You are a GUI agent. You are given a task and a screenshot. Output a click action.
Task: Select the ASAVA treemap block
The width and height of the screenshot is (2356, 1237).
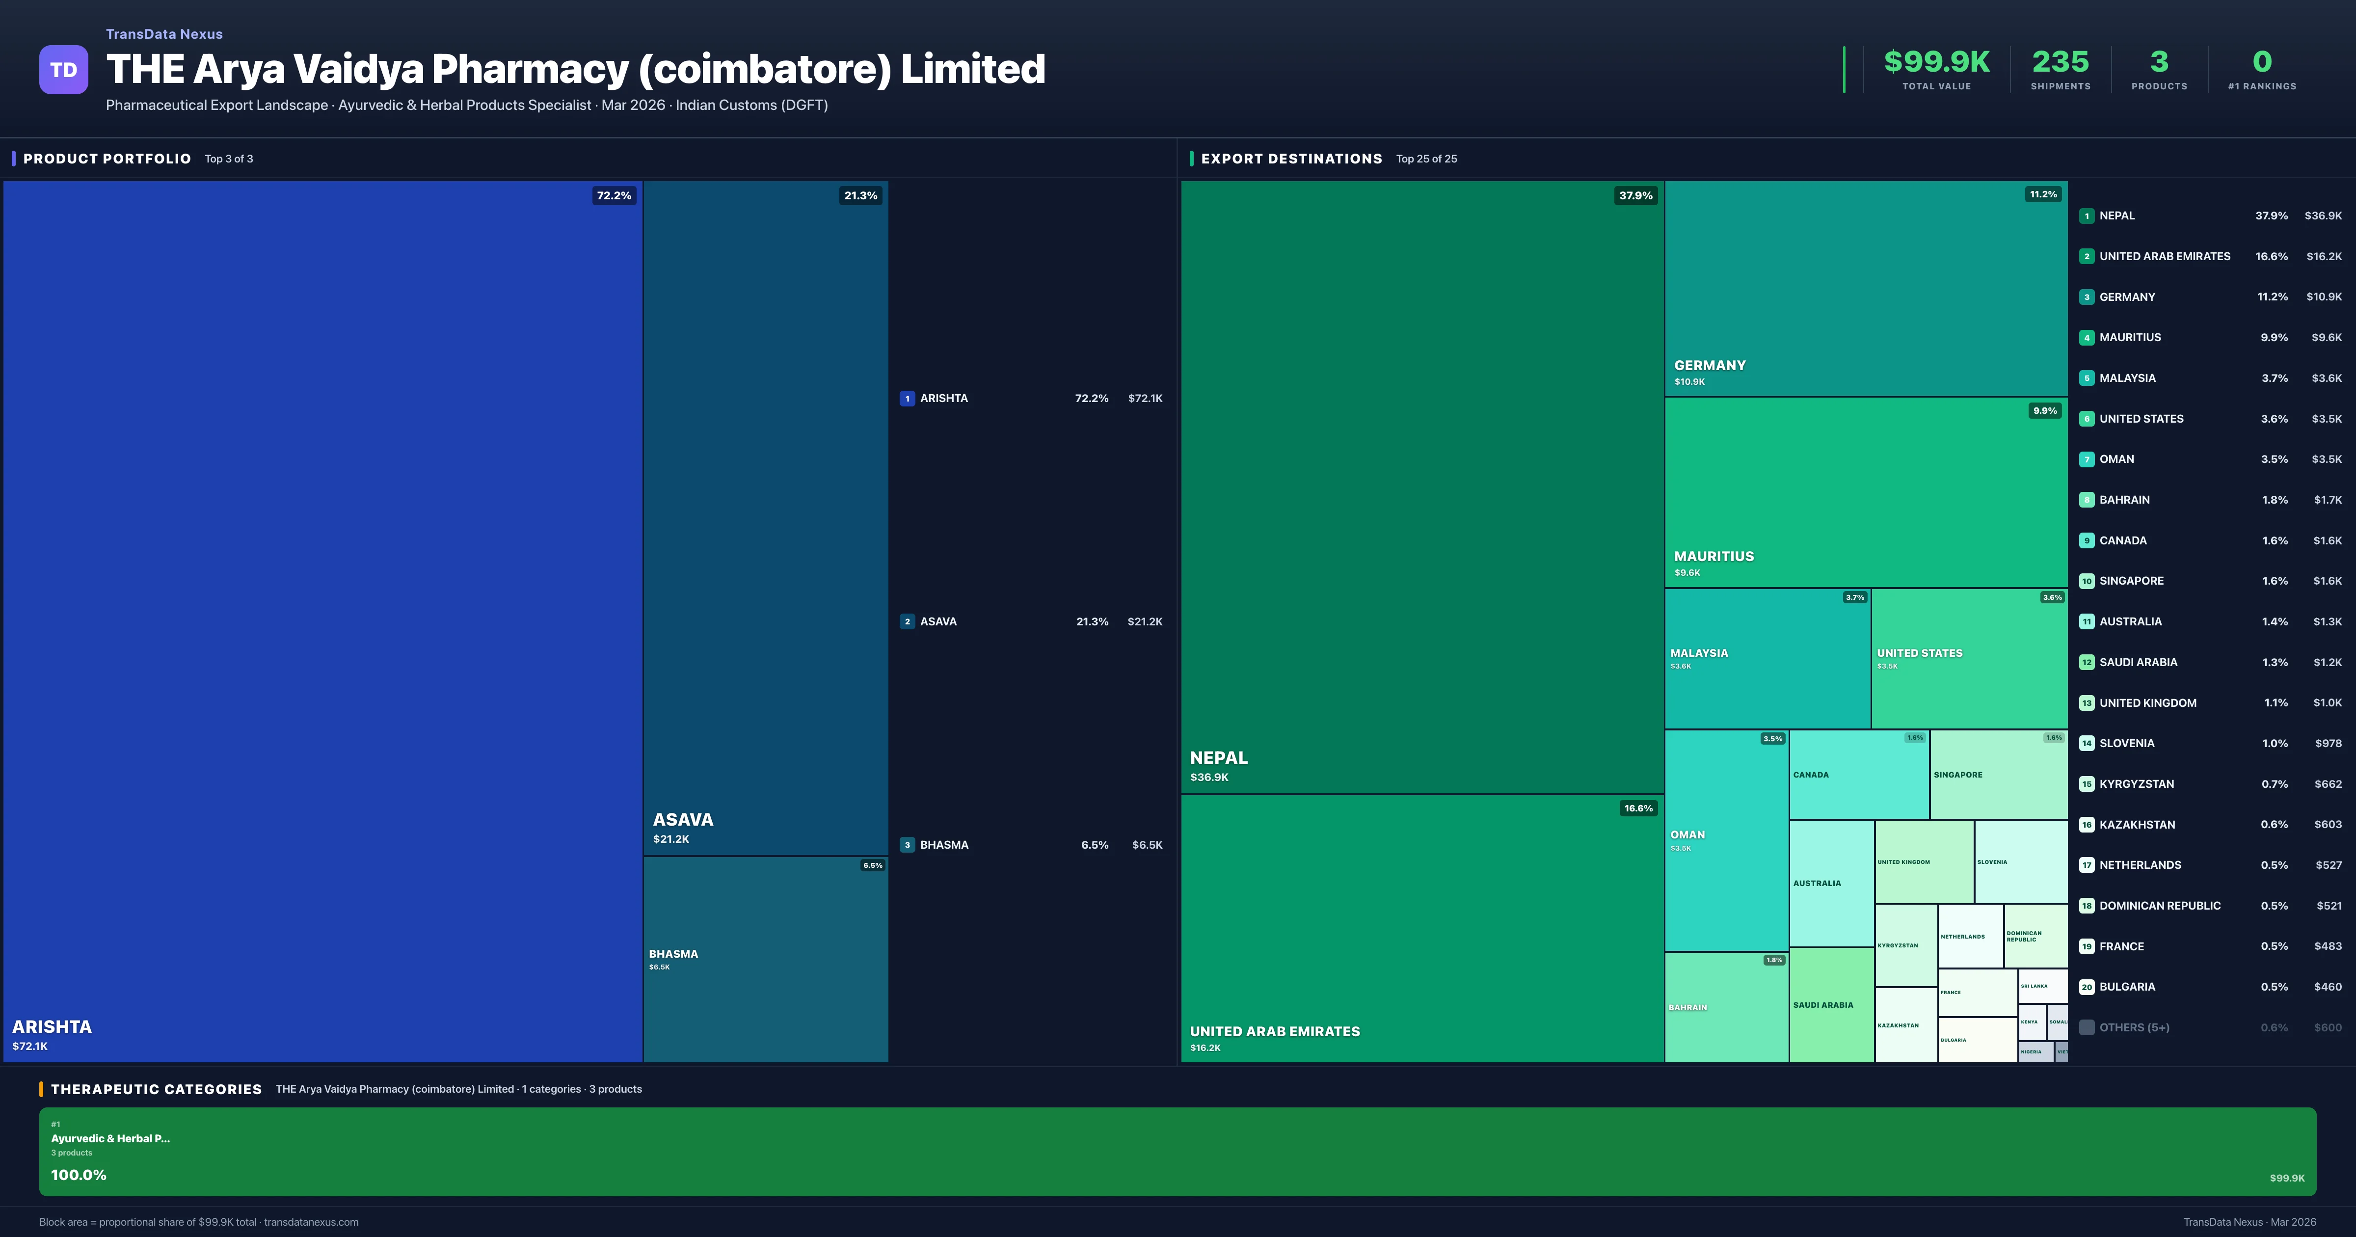coord(765,517)
